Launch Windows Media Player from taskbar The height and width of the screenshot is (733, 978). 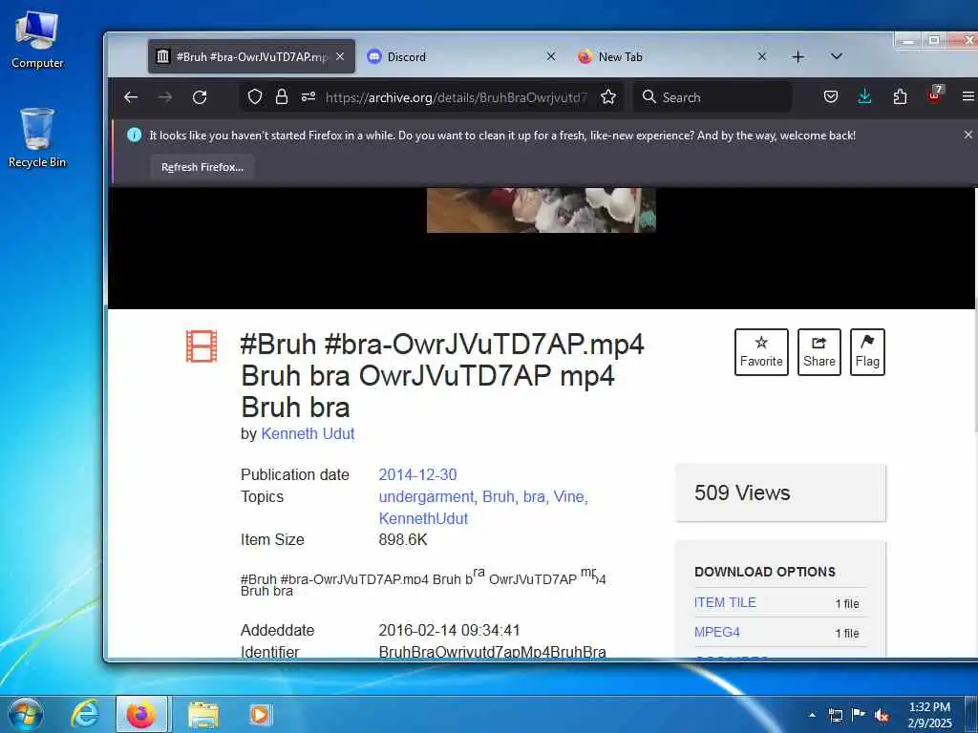[x=259, y=714]
